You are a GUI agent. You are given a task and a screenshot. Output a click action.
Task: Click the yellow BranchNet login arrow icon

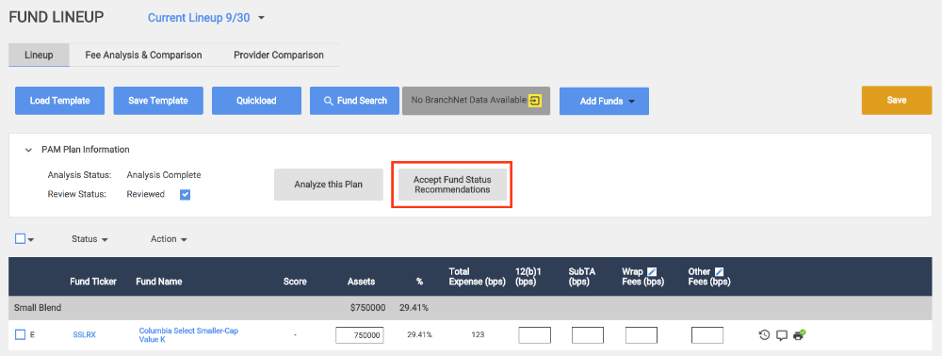pyautogui.click(x=535, y=100)
